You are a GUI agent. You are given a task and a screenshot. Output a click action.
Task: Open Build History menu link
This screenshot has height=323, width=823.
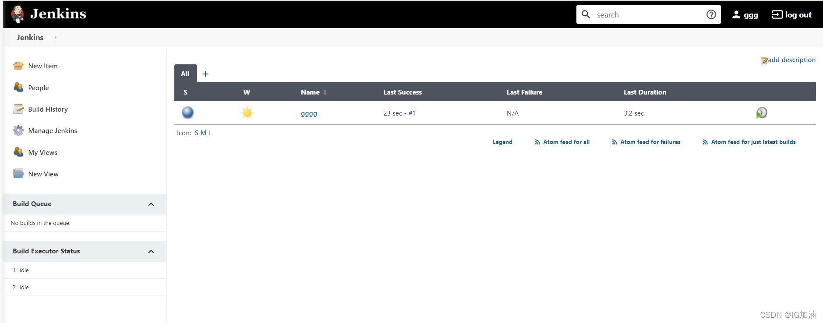pyautogui.click(x=48, y=109)
